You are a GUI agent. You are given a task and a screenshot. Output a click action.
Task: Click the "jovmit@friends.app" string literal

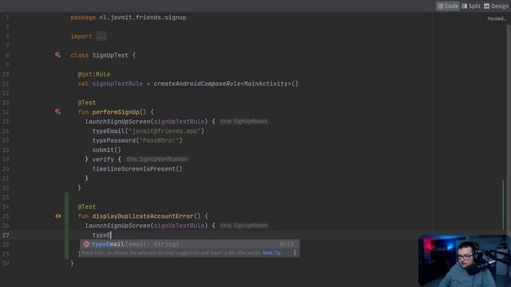click(x=164, y=131)
